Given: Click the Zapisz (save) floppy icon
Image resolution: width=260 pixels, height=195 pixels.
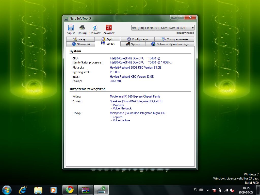Looking at the screenshot, I should [71, 27].
